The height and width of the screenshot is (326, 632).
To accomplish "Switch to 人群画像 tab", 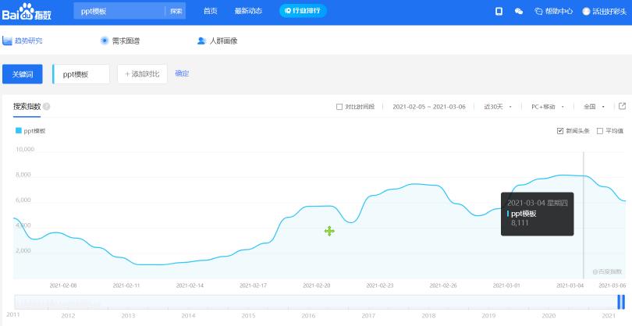I will [x=218, y=41].
